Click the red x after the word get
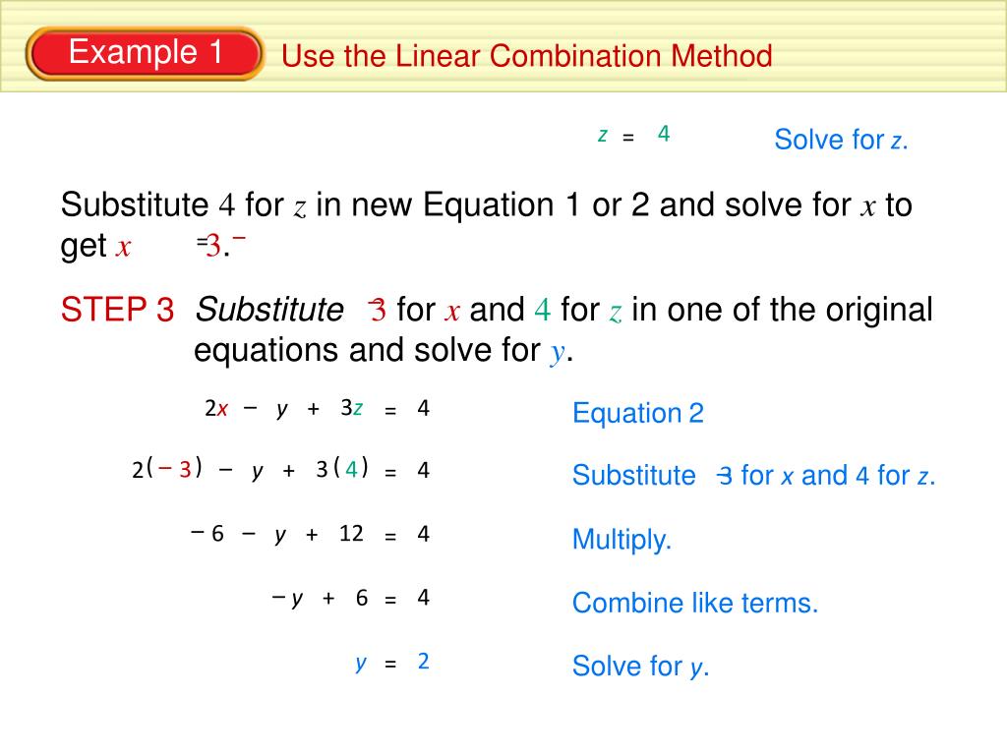Viewport: 1007px width, 755px height. point(123,247)
